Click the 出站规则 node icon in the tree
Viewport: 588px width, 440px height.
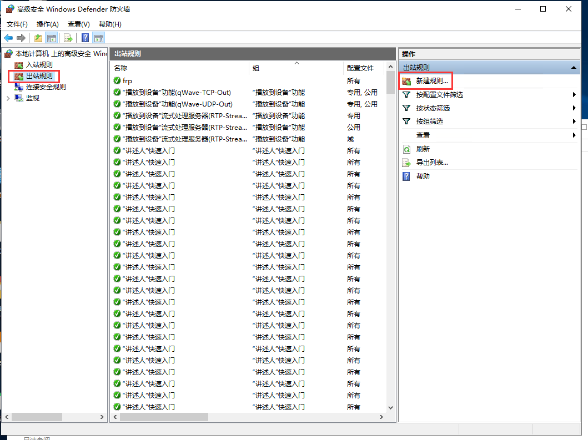point(19,76)
